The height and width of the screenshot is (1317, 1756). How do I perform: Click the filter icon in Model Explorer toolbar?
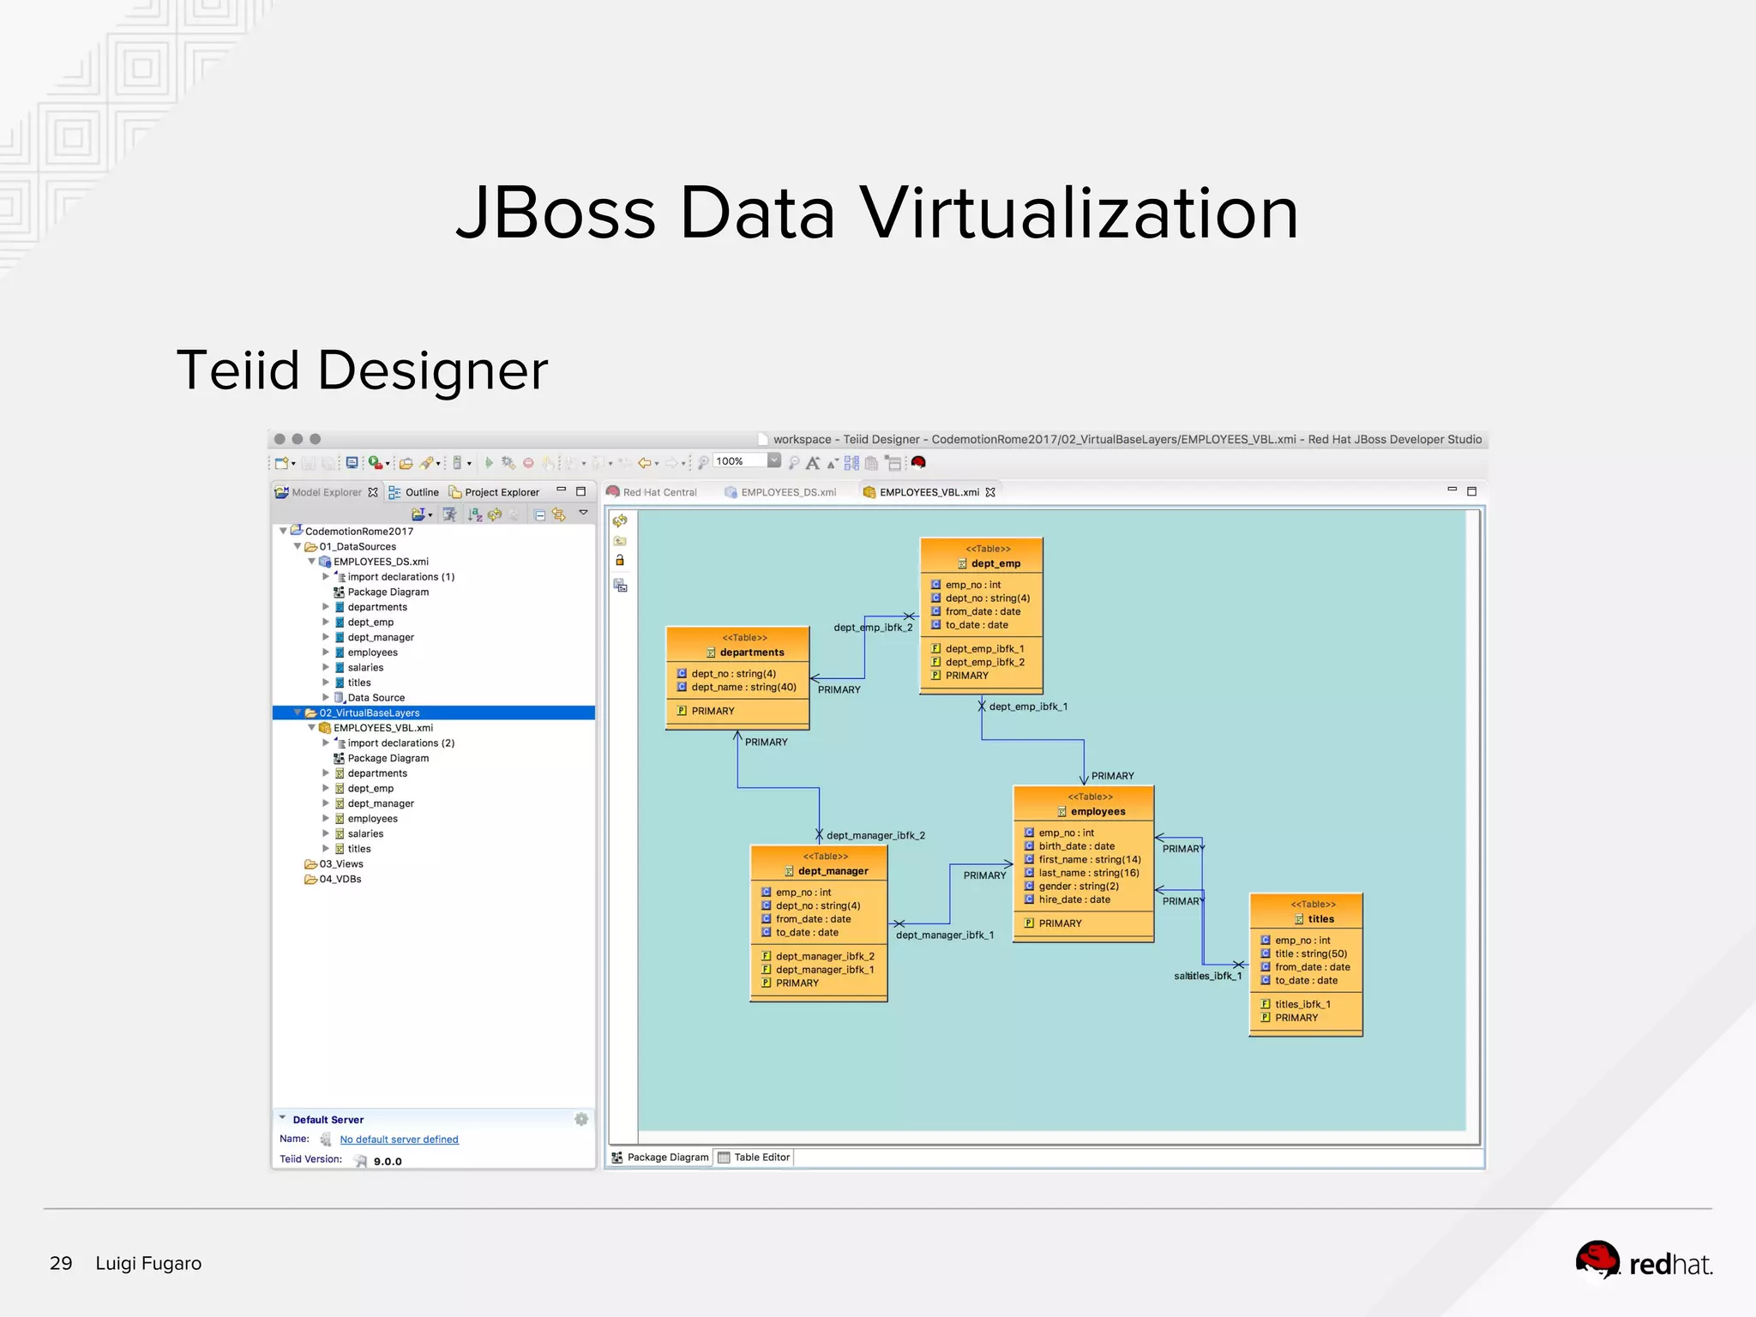(x=449, y=514)
